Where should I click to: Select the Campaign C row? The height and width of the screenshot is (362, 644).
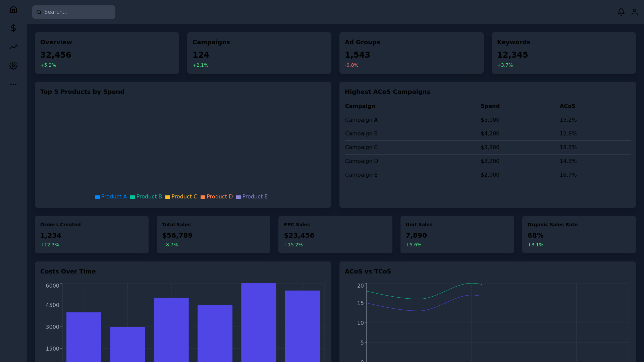361,147
